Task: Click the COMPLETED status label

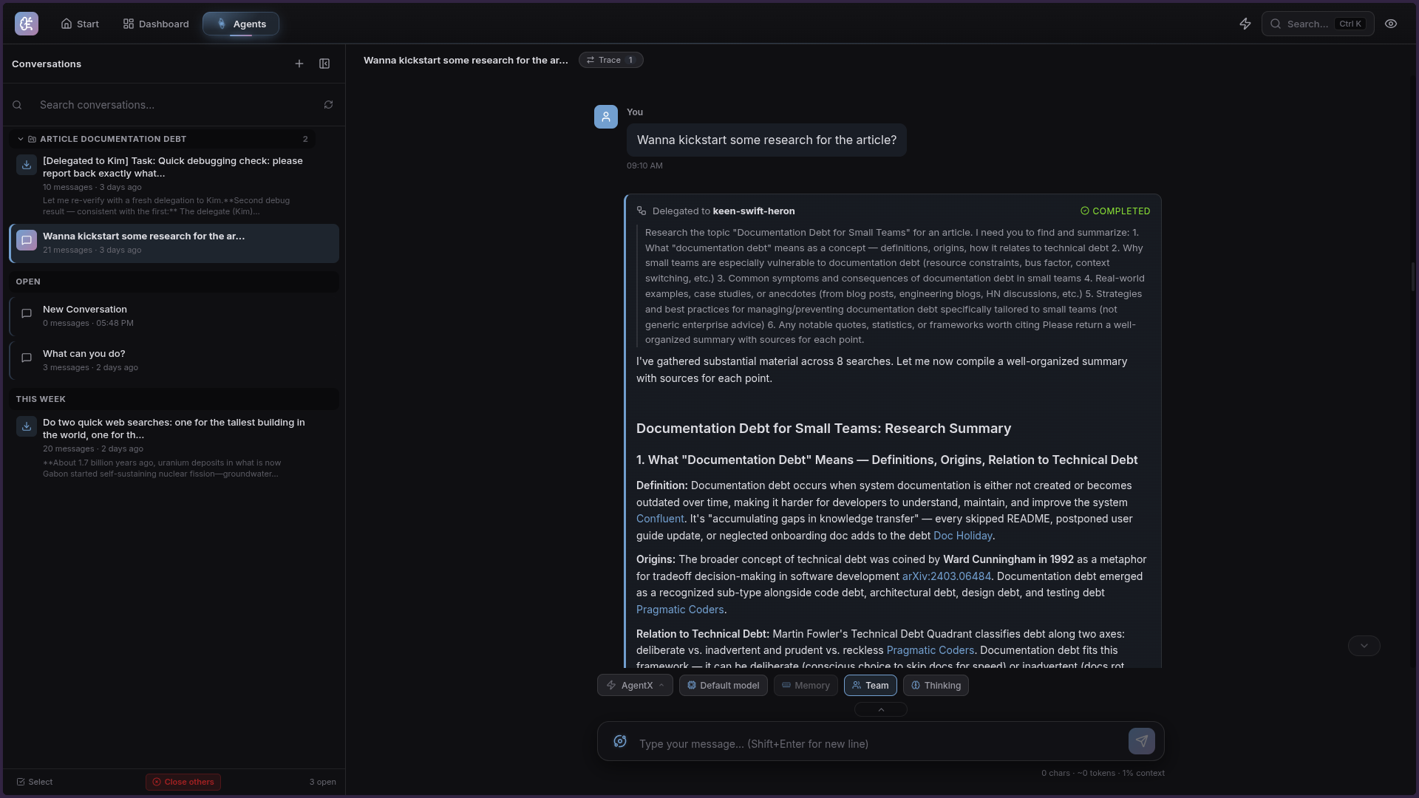Action: [x=1115, y=211]
